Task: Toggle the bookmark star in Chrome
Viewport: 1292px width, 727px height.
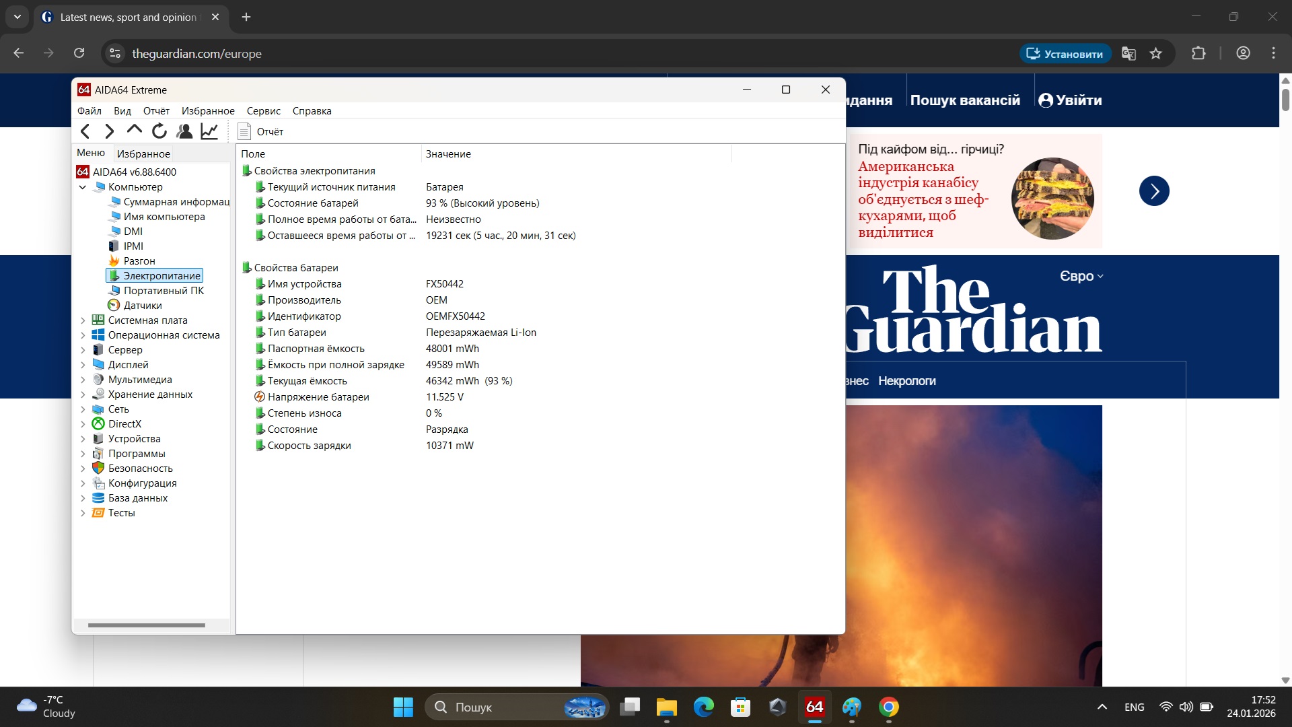Action: [x=1156, y=53]
